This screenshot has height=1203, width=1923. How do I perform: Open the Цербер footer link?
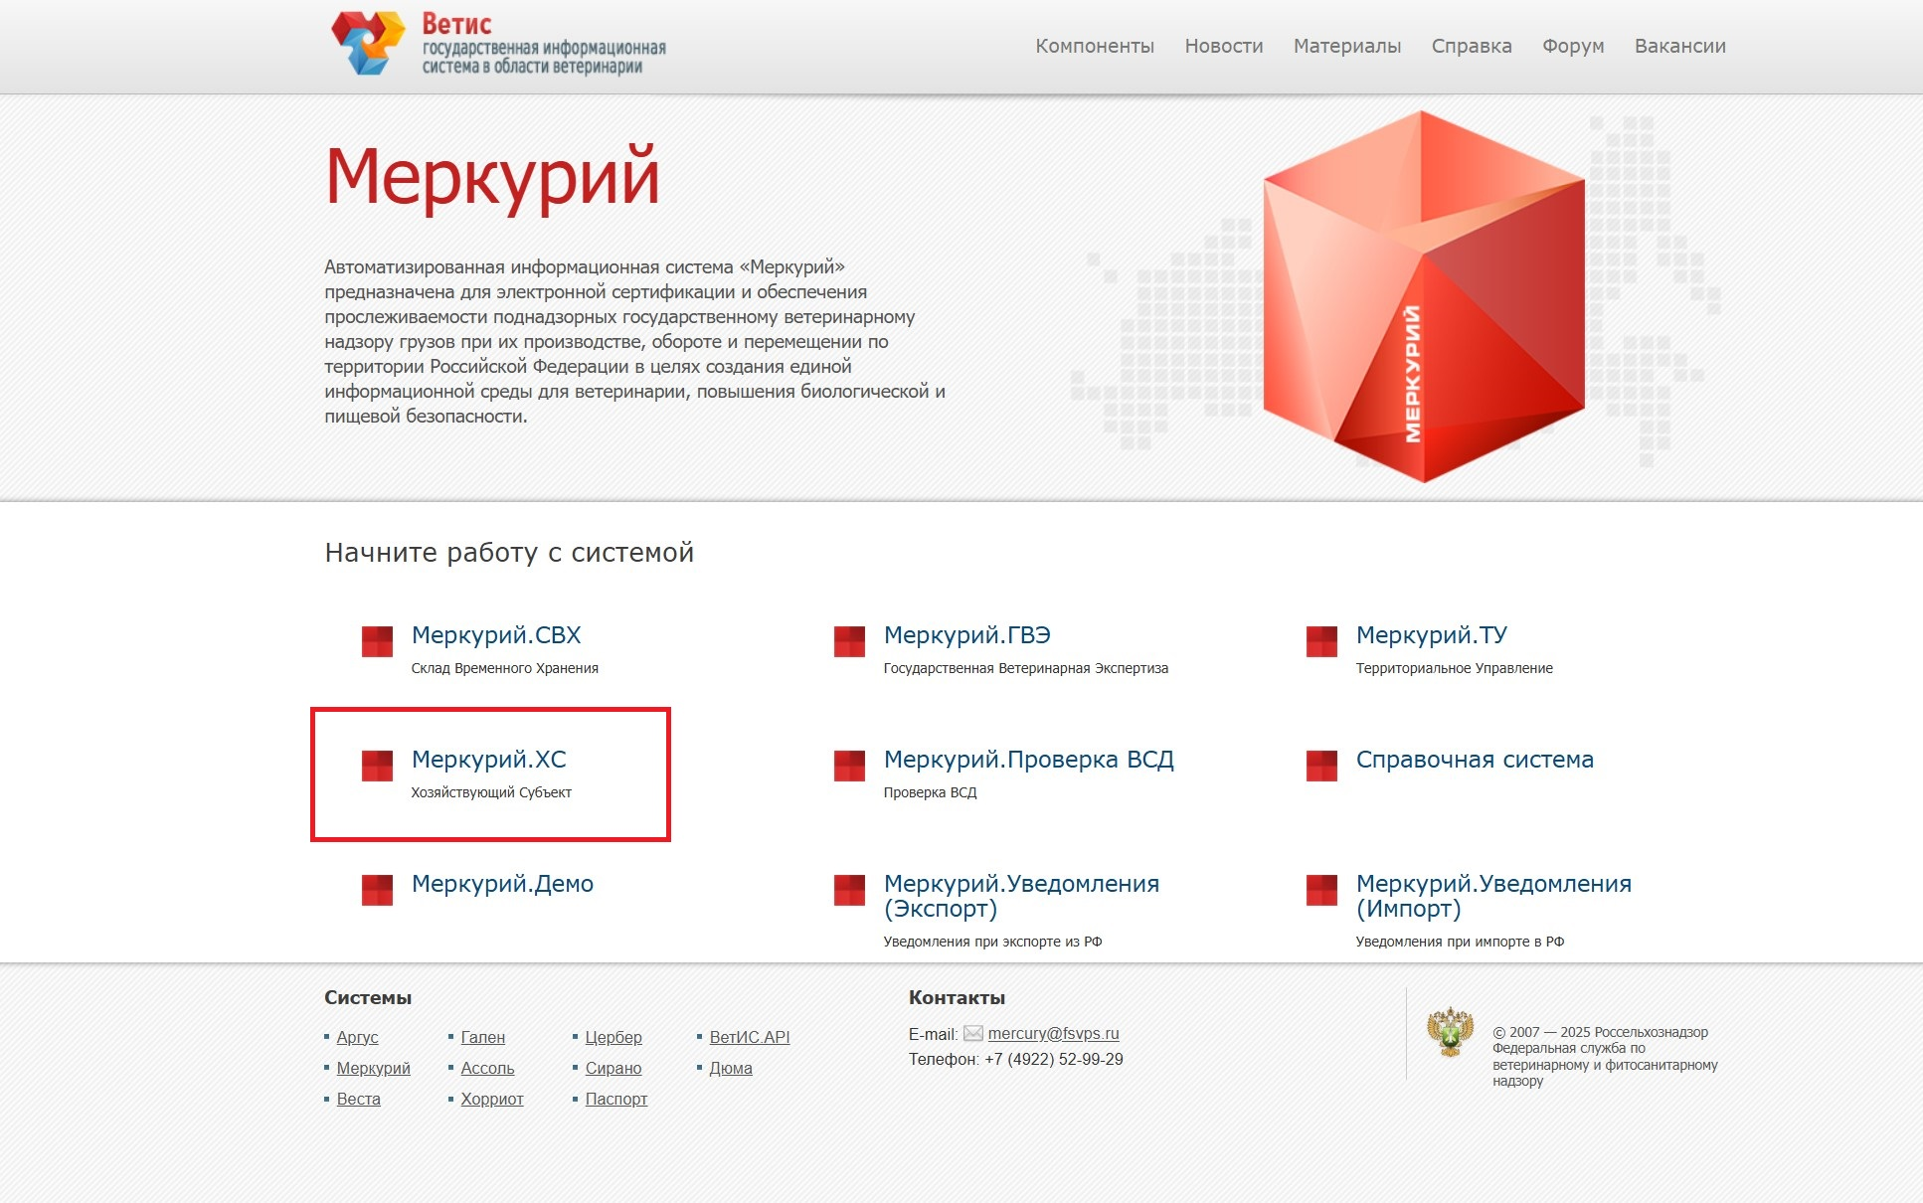612,1038
